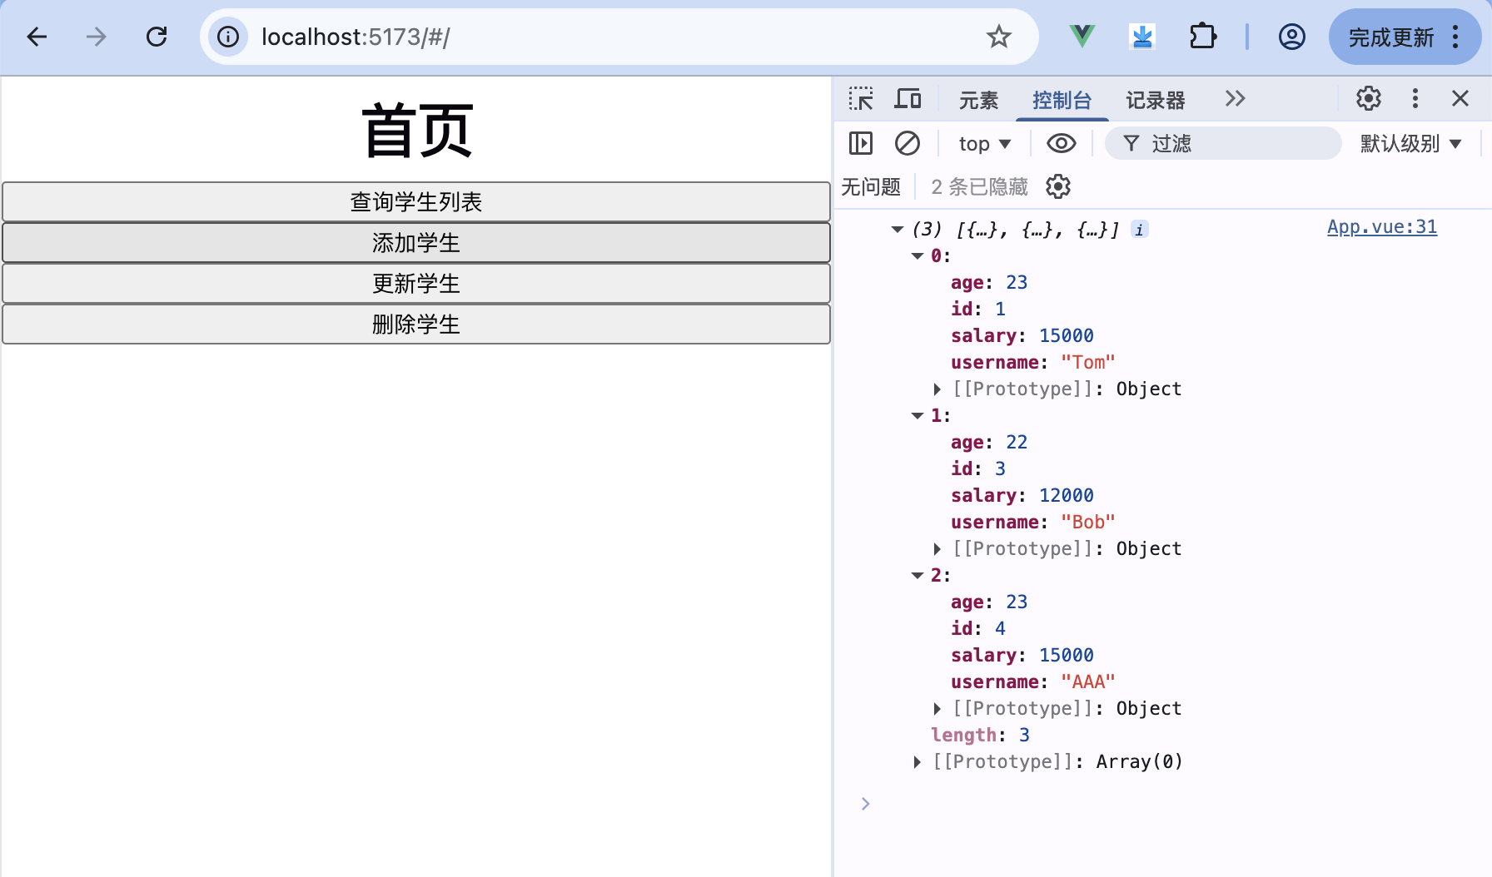Select the length: 3 property
1492x877 pixels.
pyautogui.click(x=980, y=736)
